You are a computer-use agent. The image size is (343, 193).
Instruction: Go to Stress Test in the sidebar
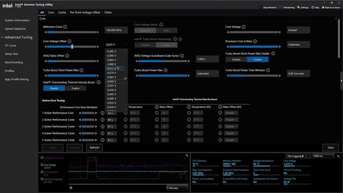coord(11,54)
